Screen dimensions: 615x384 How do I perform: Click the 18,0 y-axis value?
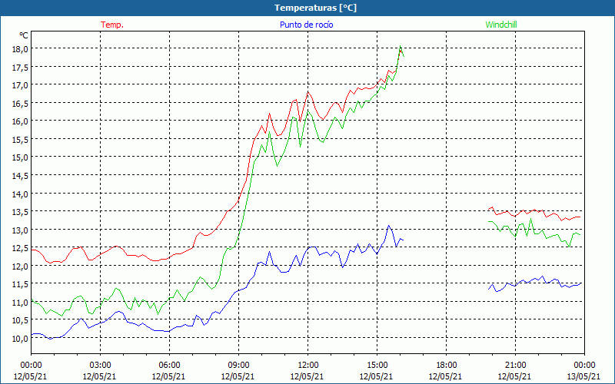coord(20,49)
